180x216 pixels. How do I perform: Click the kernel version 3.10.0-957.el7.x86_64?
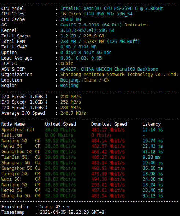click(x=88, y=30)
